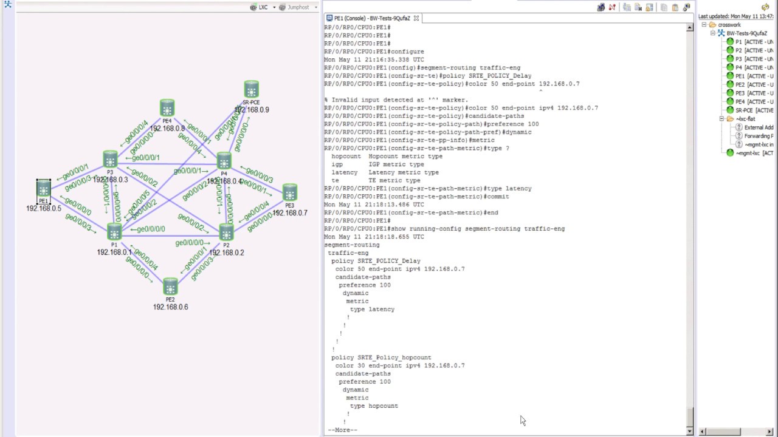Select the P2 router node in topology
The image size is (778, 437).
point(226,232)
